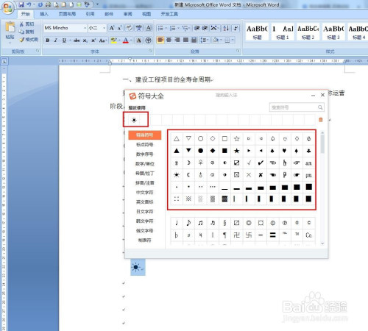Click the sun symbol in recent symbols row
Screen dimensions: 368x331
coord(134,120)
